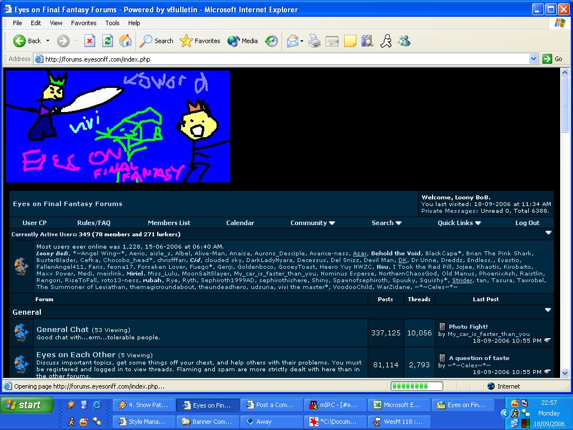This screenshot has width=573, height=430.
Task: Log Out of the forum
Action: tap(527, 223)
